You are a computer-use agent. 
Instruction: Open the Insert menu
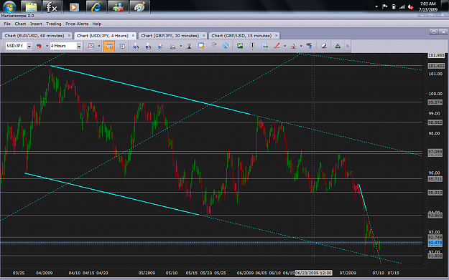click(36, 24)
